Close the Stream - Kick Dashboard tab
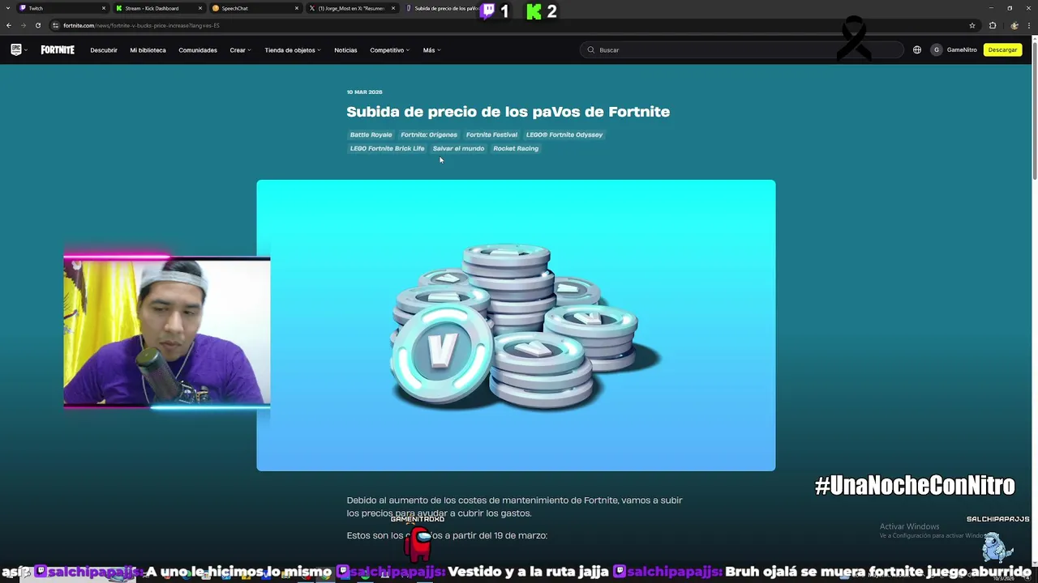The height and width of the screenshot is (583, 1038). pos(200,8)
